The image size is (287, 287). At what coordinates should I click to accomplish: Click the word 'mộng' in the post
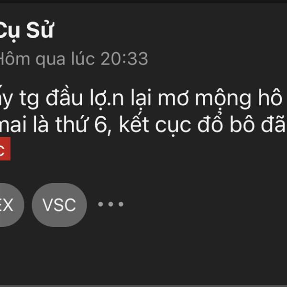[x=223, y=100]
